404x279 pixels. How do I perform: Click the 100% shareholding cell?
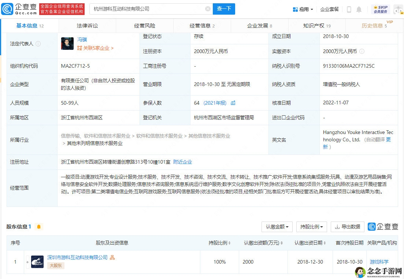point(219,262)
